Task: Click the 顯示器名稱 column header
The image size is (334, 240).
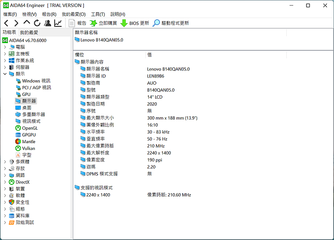Action: click(180, 32)
